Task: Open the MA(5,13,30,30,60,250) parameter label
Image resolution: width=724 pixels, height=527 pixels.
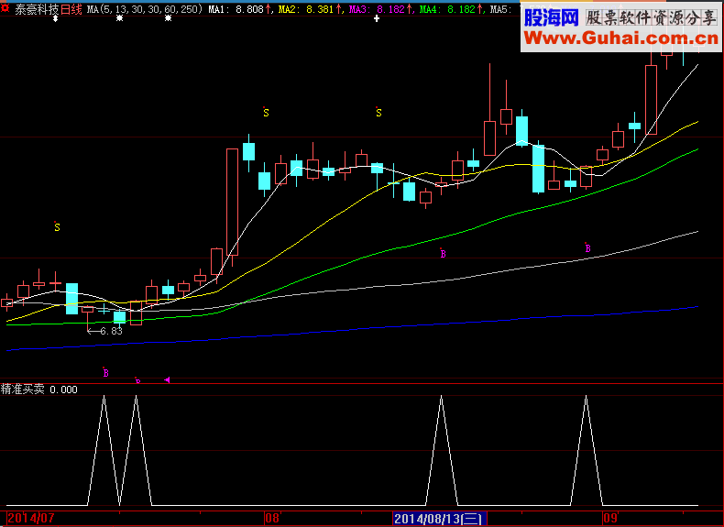Action: [x=145, y=9]
